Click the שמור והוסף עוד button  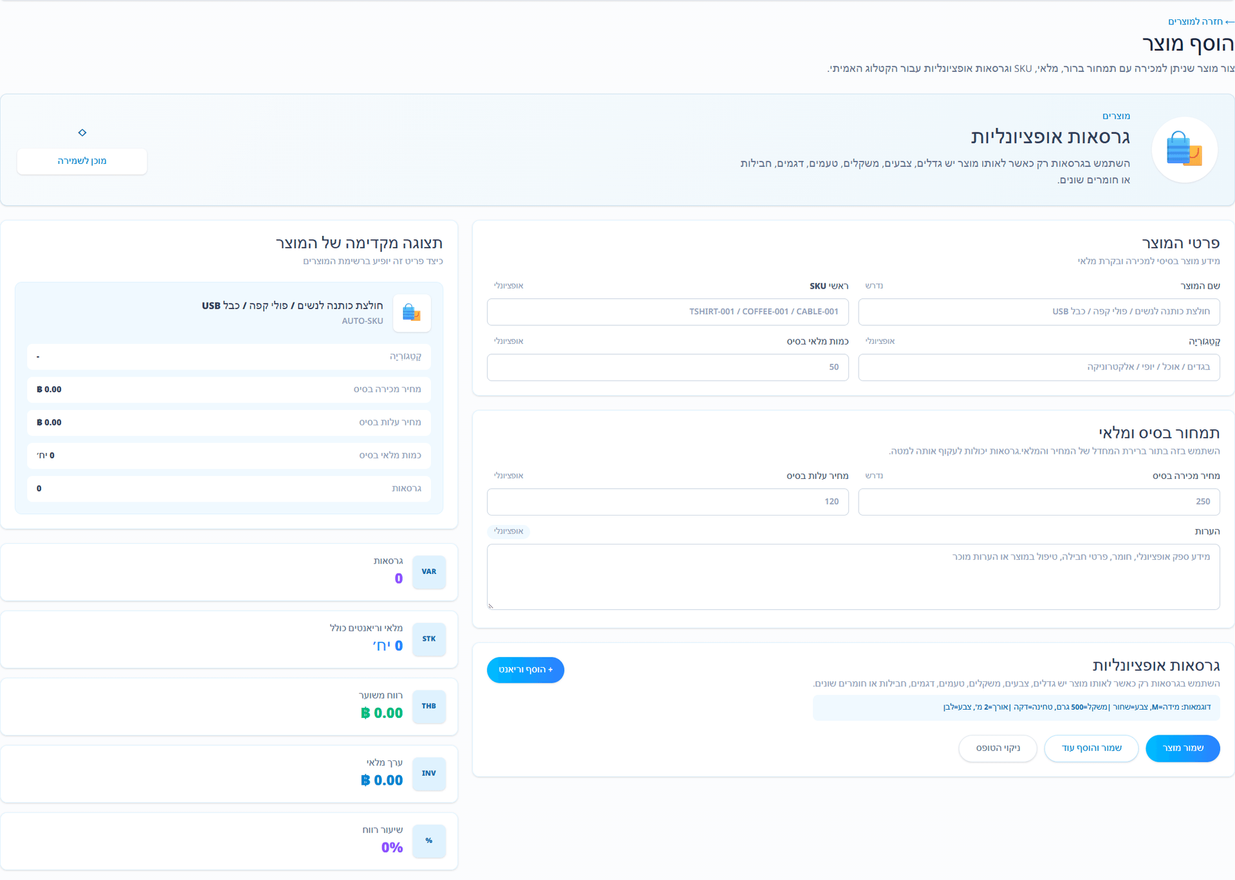tap(1091, 748)
